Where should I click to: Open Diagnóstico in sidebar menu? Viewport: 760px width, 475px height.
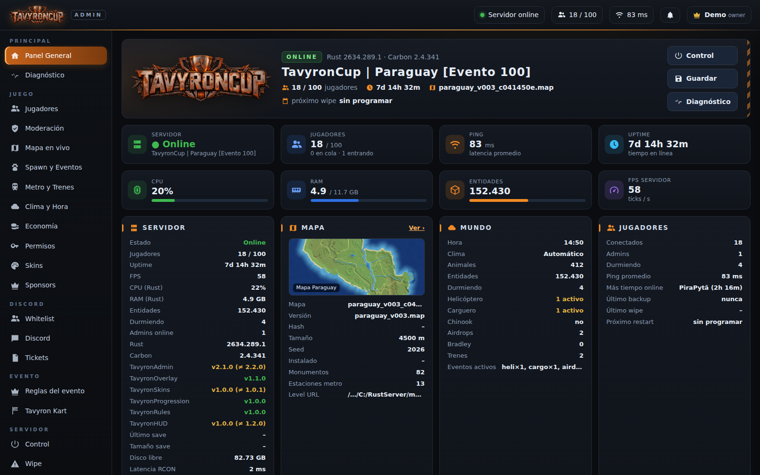[x=56, y=75]
